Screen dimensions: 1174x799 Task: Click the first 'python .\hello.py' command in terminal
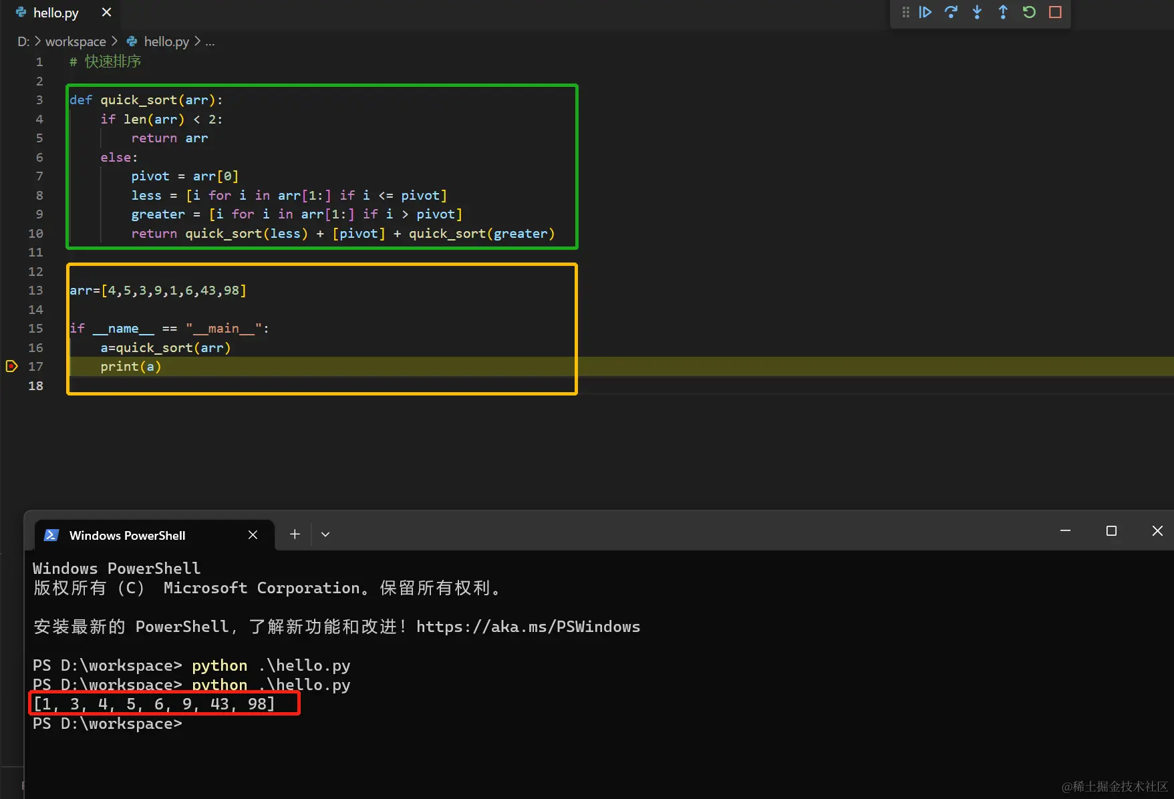click(271, 665)
